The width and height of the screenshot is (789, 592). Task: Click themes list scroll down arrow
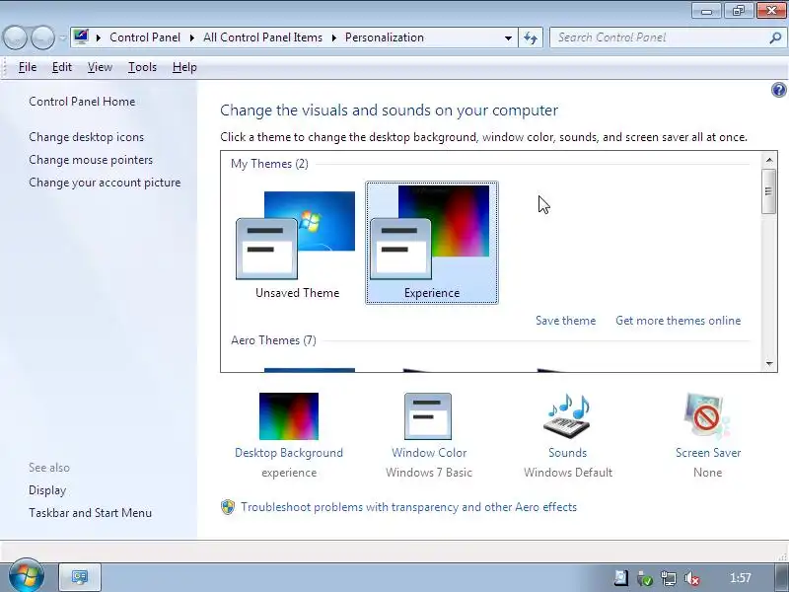click(769, 363)
